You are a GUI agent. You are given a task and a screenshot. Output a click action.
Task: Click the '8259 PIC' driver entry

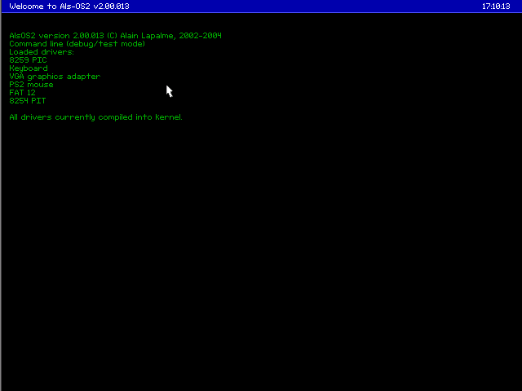pos(28,60)
